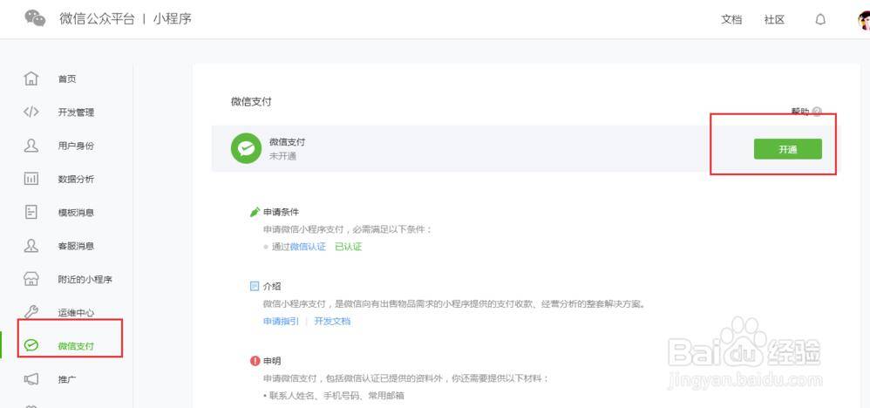Open 客服消息 in the sidebar
The height and width of the screenshot is (408, 870).
click(x=76, y=245)
